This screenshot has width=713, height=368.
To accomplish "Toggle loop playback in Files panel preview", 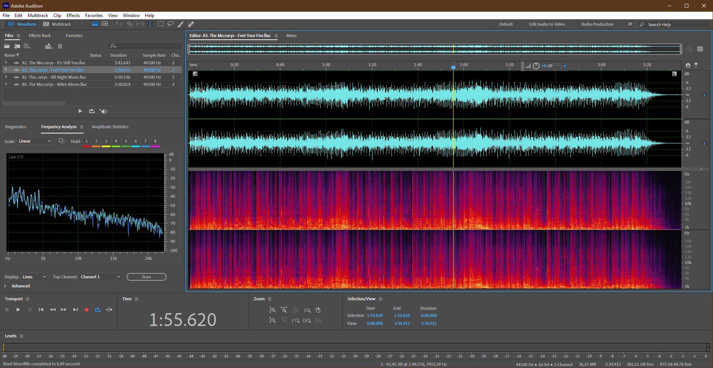I will 92,111.
